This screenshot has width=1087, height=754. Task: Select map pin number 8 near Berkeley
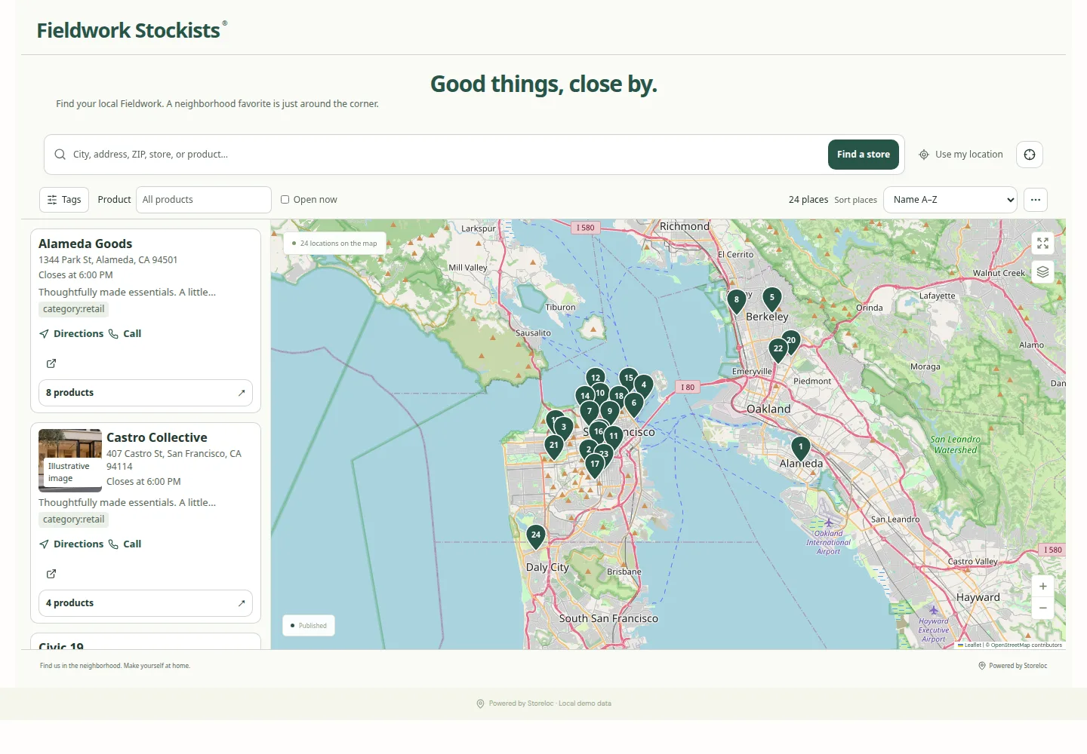pos(736,300)
